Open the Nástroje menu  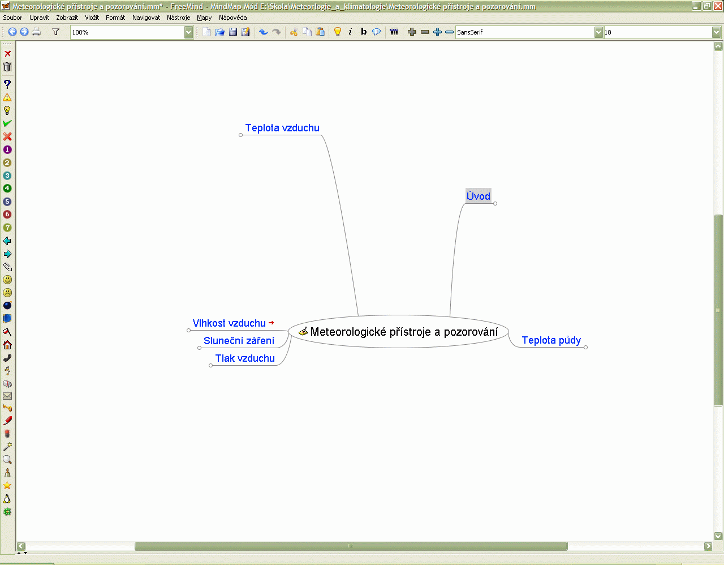pyautogui.click(x=179, y=18)
